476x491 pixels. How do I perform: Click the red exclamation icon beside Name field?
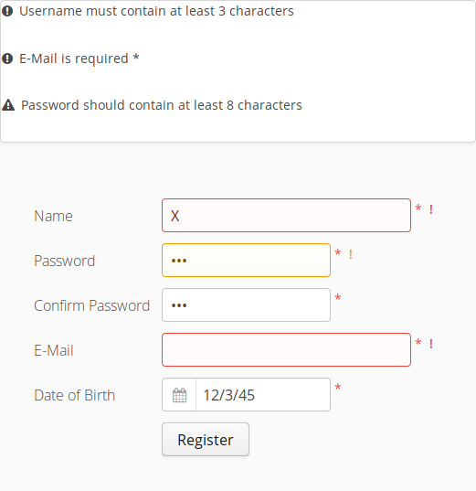(431, 209)
